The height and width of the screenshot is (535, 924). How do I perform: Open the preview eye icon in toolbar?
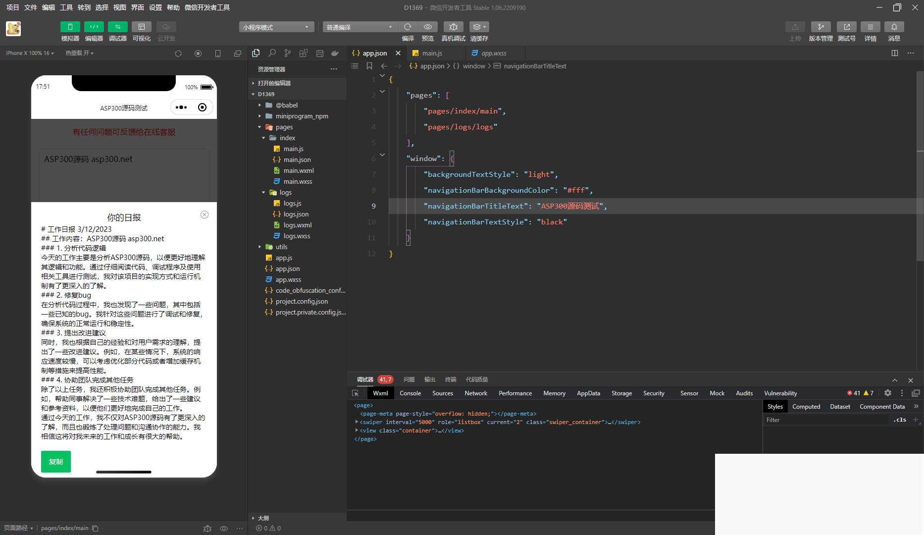click(428, 27)
